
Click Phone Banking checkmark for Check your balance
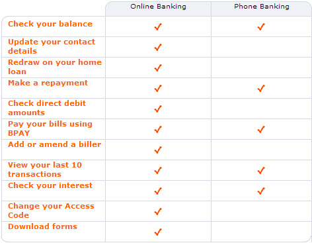pyautogui.click(x=261, y=26)
